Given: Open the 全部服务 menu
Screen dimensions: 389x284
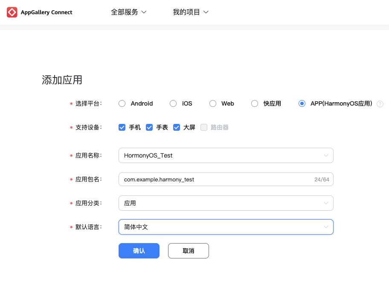Looking at the screenshot, I should pyautogui.click(x=129, y=12).
